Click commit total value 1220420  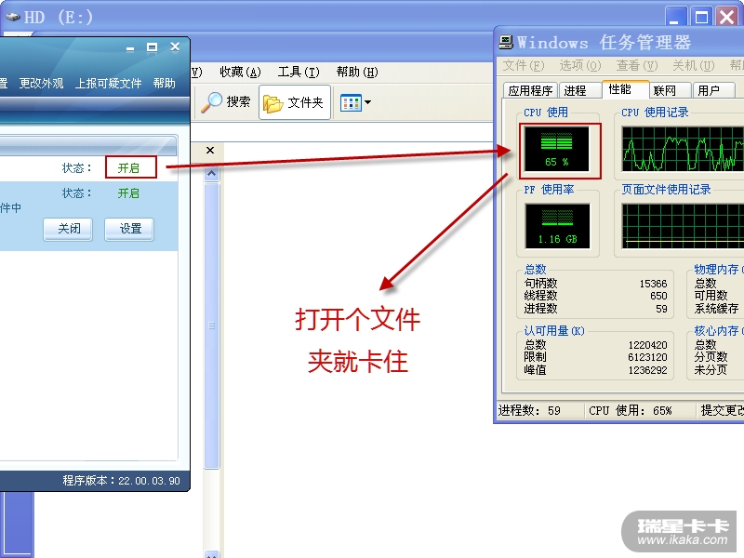(647, 345)
